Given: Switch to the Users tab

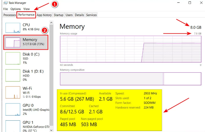Looking at the screenshot, I should pyautogui.click(x=69, y=15).
